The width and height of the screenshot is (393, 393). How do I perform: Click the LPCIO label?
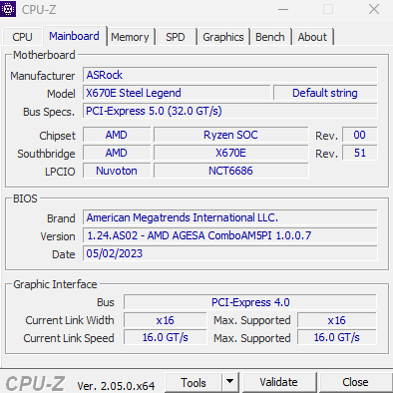tap(60, 172)
